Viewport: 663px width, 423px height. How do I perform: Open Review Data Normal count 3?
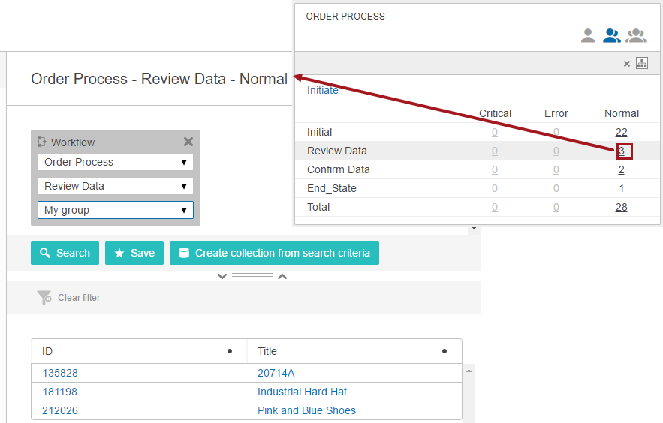pyautogui.click(x=622, y=151)
